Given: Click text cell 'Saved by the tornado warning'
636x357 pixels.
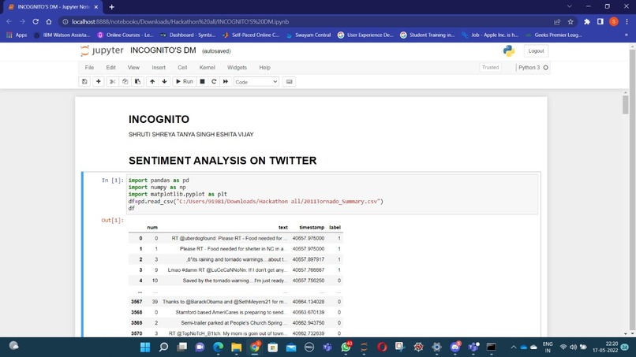Looking at the screenshot, I should (x=235, y=281).
